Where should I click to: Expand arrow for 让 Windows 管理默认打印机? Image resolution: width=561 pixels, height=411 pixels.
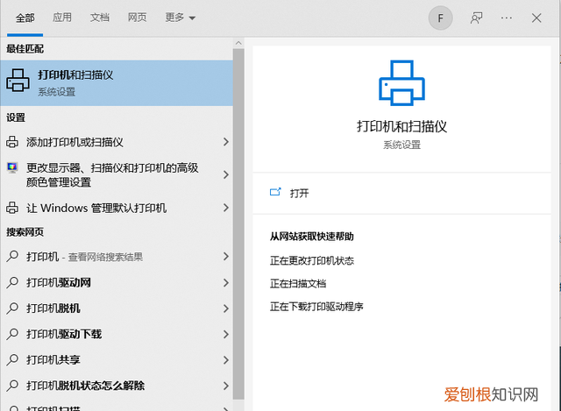pyautogui.click(x=226, y=208)
